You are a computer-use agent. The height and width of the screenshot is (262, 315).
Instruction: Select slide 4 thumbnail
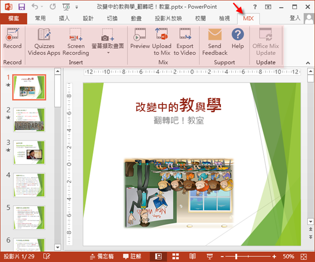tap(29, 185)
